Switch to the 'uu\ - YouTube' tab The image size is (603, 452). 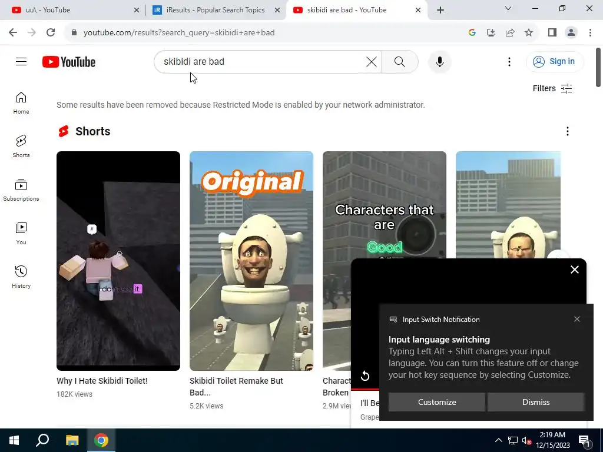point(70,10)
